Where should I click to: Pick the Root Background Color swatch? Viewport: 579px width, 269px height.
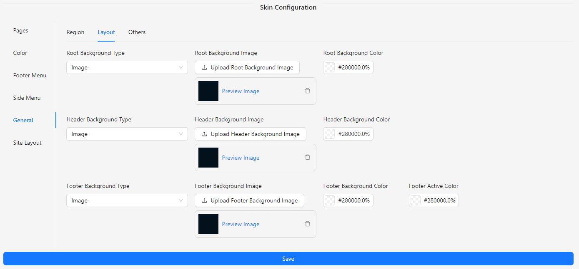[x=330, y=68]
